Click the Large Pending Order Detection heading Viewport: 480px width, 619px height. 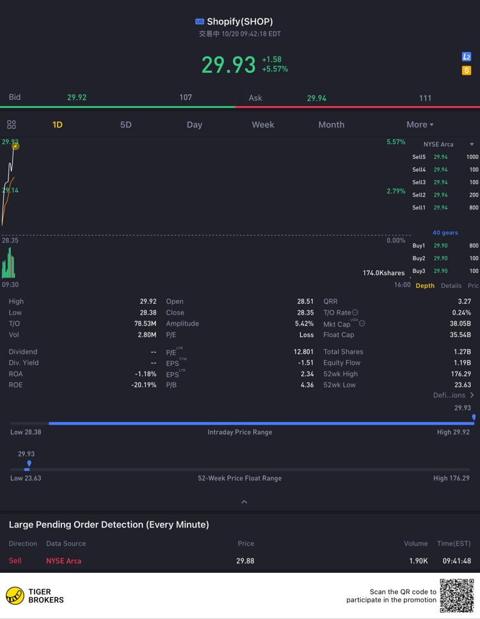pyautogui.click(x=109, y=525)
